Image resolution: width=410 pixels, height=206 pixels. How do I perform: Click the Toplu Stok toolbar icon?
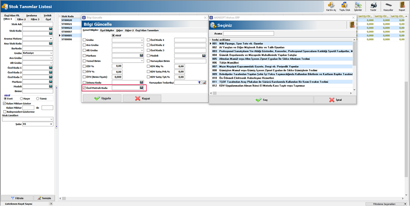(x=345, y=6)
